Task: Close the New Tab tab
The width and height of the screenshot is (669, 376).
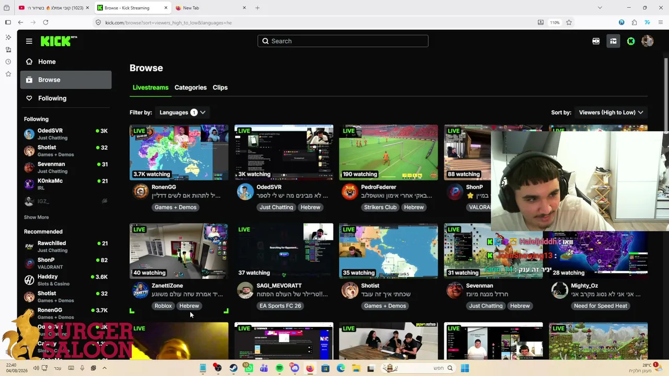Action: 244,8
